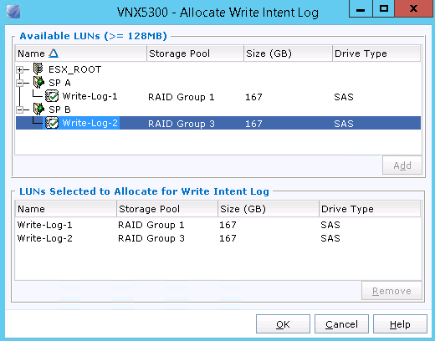Select Write-Log-2 row in selected LUNs list
This screenshot has height=341, width=435.
(218, 238)
